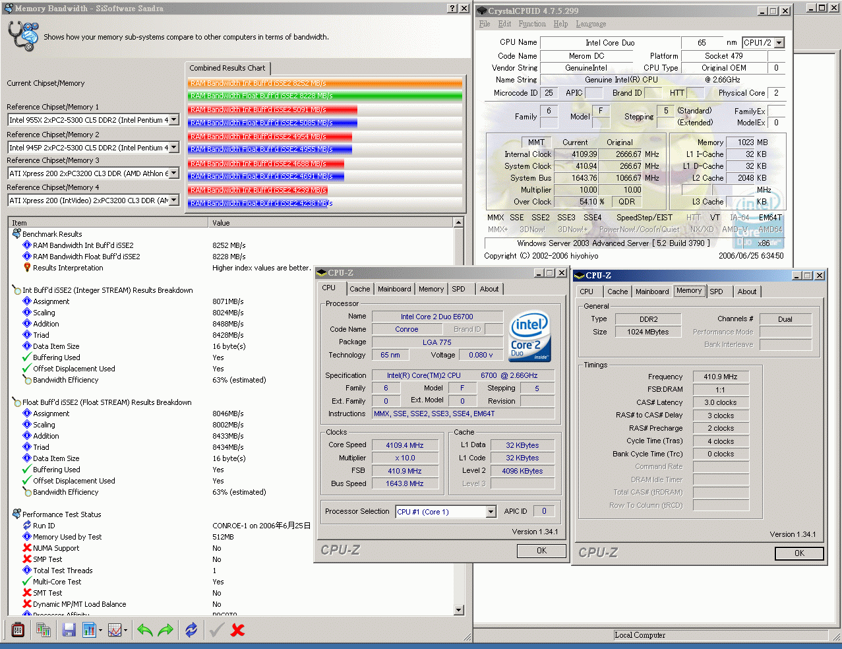Click the icon beside Int Buff'd iSSE2 Results Breakdown

tap(16, 290)
